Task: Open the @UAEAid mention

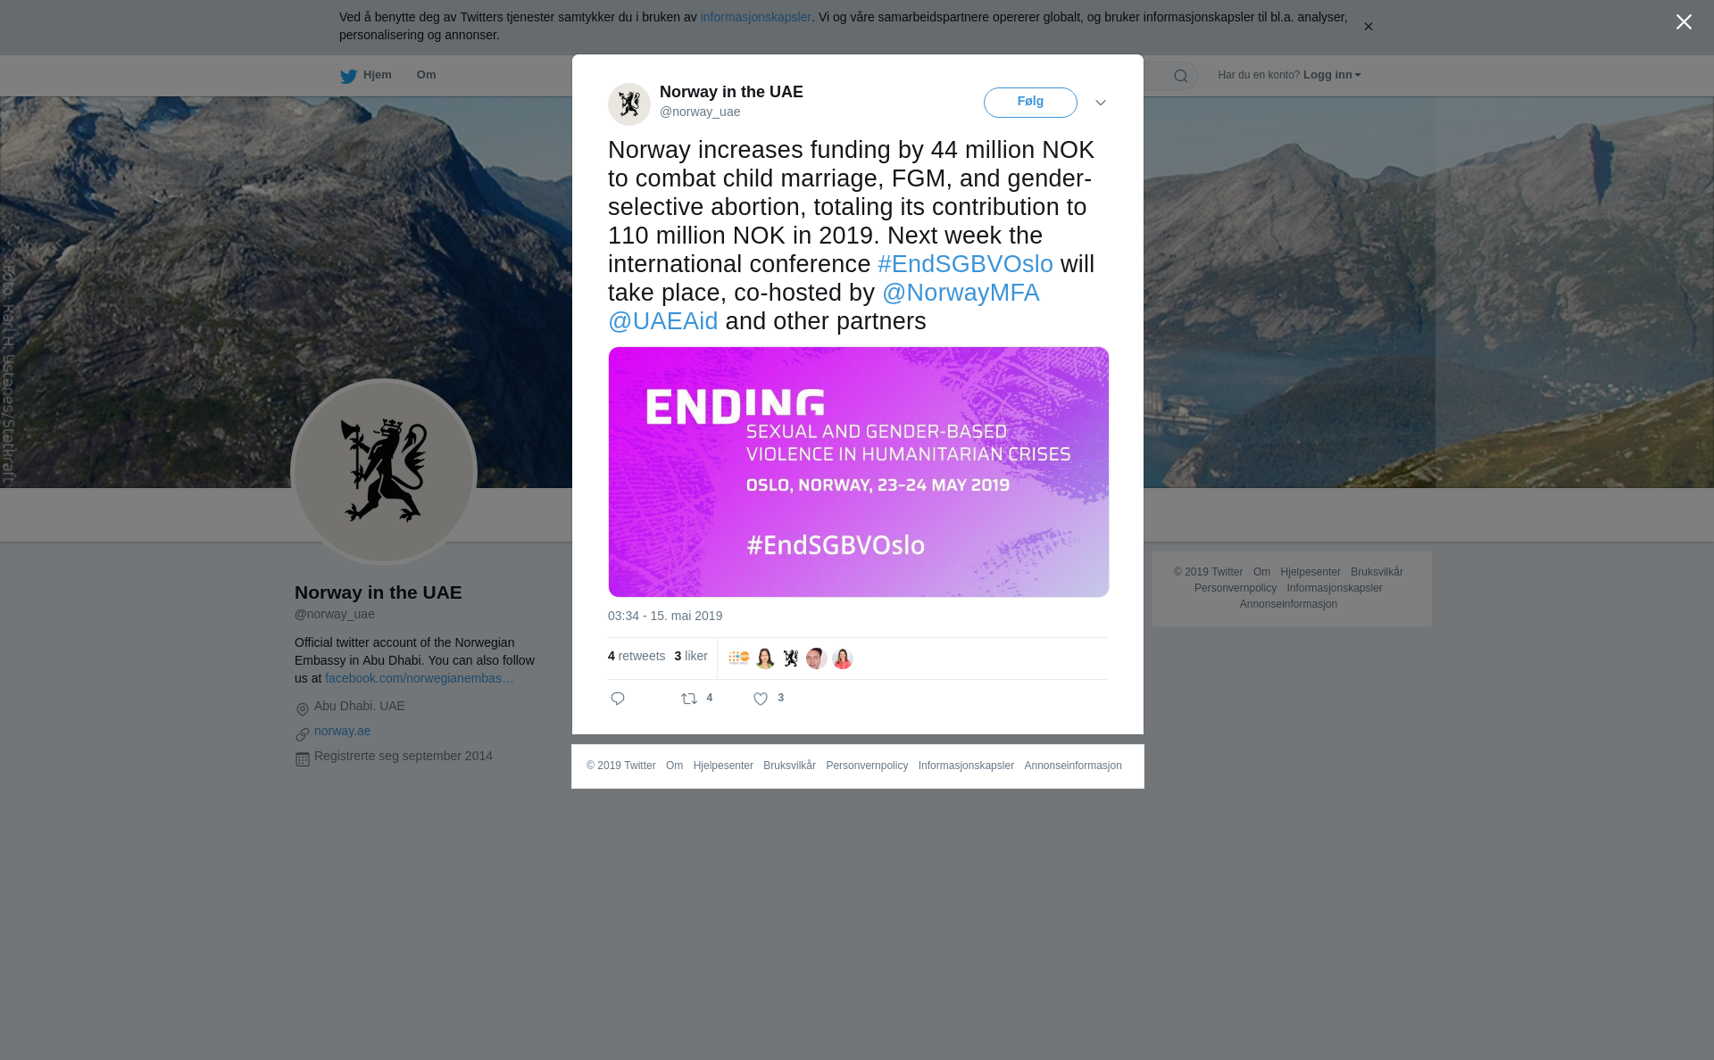Action: 663,321
